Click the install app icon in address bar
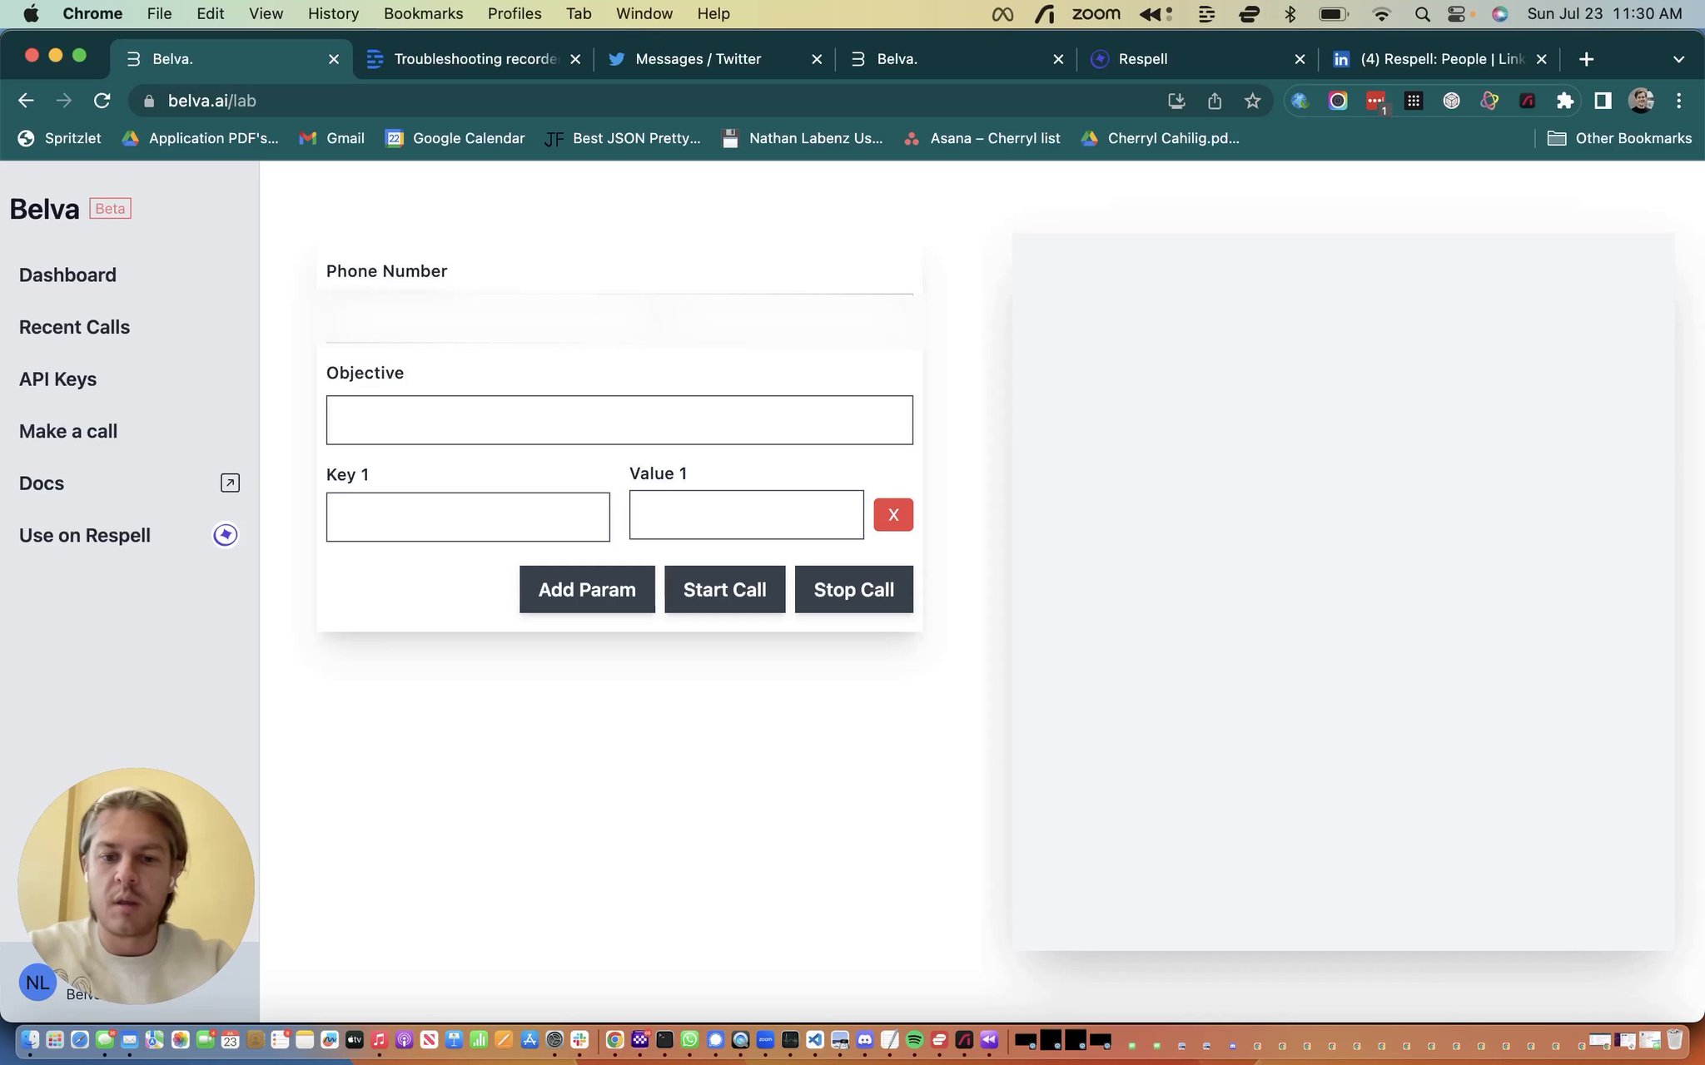Image resolution: width=1705 pixels, height=1065 pixels. click(1176, 101)
